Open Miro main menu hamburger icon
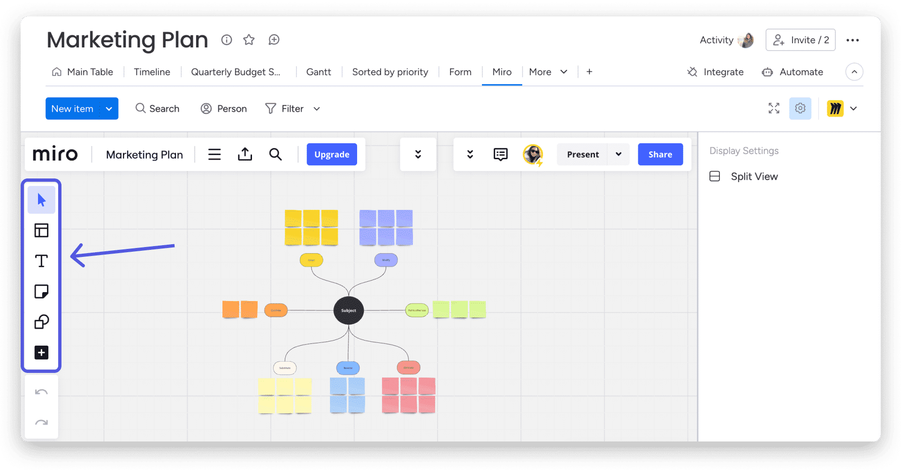Image resolution: width=901 pixels, height=472 pixels. coord(214,155)
